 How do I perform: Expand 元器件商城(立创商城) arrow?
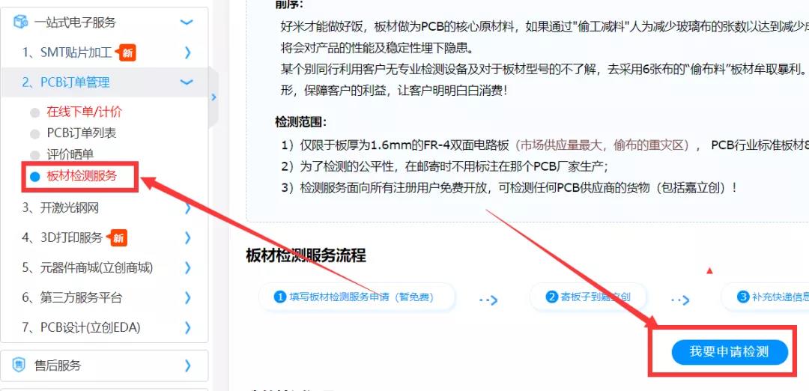188,267
